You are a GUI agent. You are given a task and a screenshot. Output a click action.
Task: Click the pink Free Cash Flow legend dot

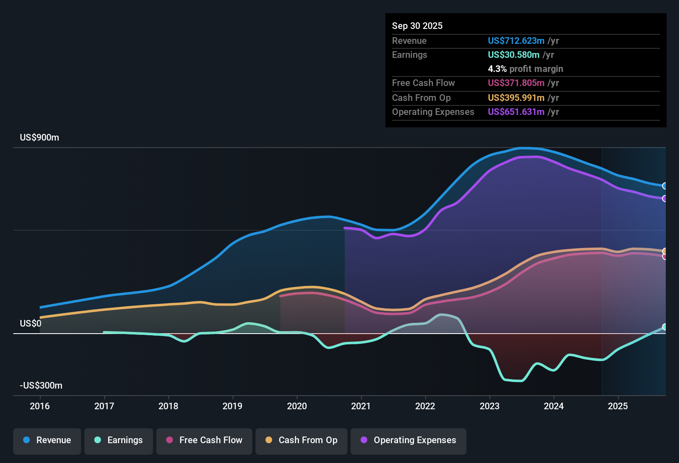click(170, 440)
